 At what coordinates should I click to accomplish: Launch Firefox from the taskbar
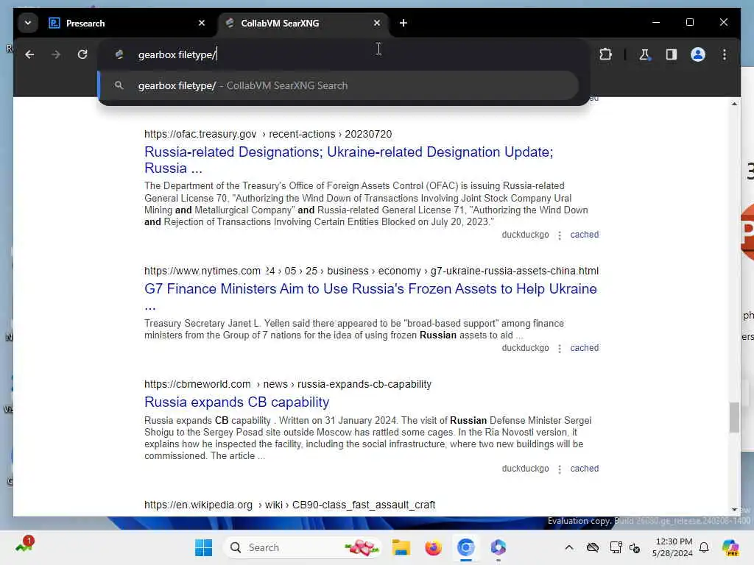(433, 547)
